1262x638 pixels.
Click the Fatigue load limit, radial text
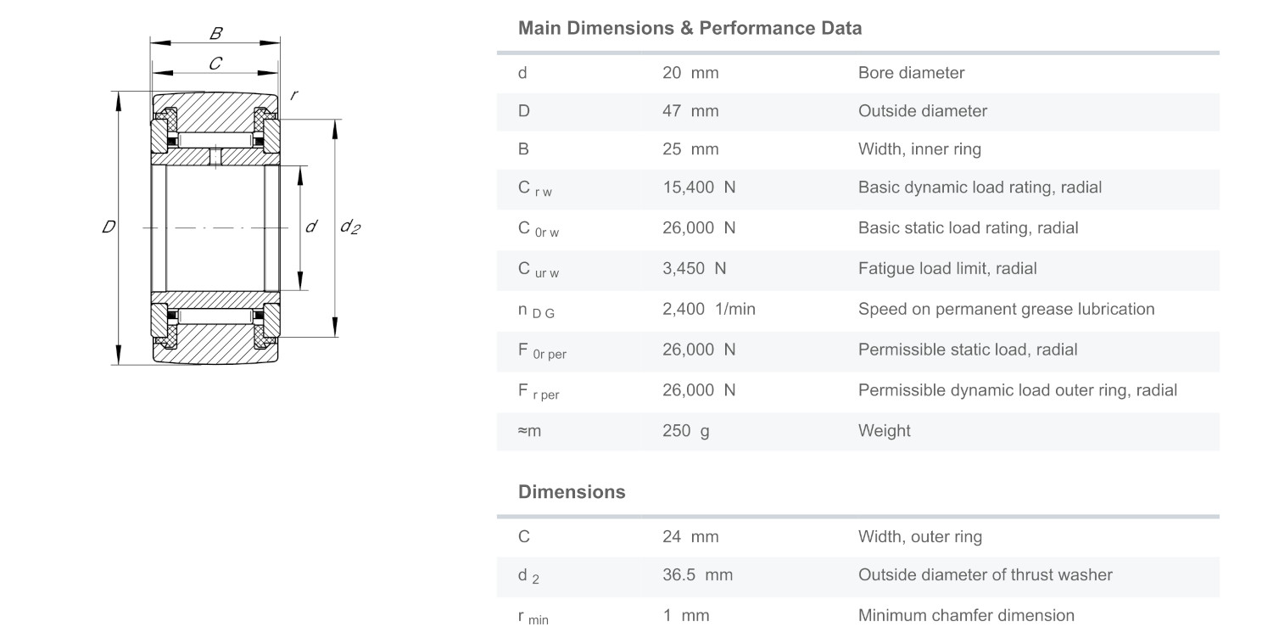coord(946,269)
